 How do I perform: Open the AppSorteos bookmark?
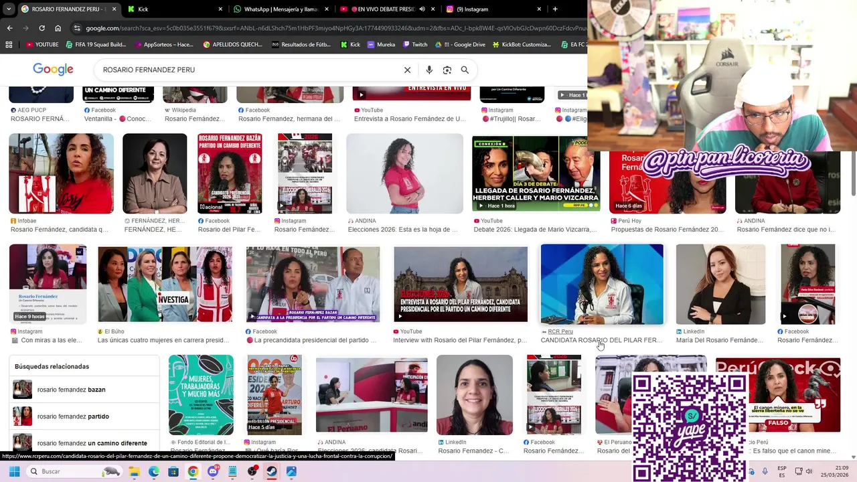pos(164,45)
